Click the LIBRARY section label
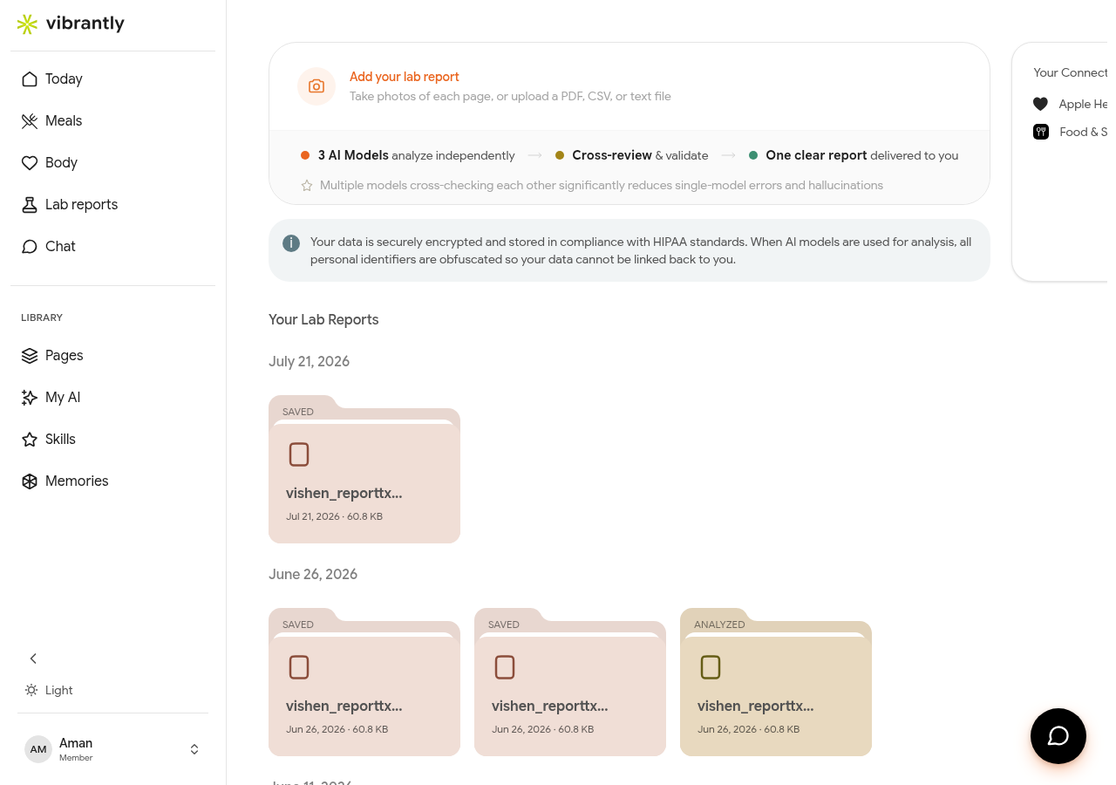 click(x=42, y=317)
